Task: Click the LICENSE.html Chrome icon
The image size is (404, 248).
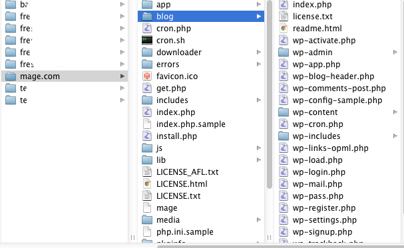Action: point(147,184)
